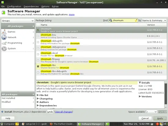Click the Undo button

point(50,112)
